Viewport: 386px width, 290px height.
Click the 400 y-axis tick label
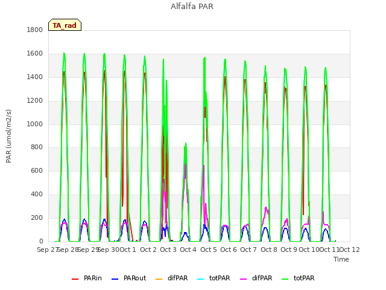37,195
